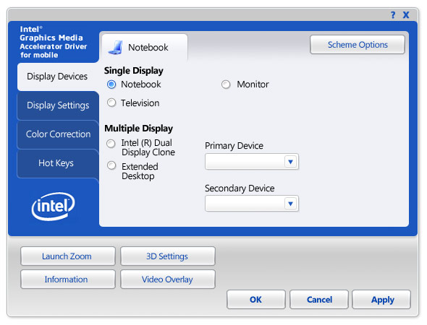Image resolution: width=427 pixels, height=325 pixels.
Task: Apply the display changes
Action: pyautogui.click(x=381, y=300)
